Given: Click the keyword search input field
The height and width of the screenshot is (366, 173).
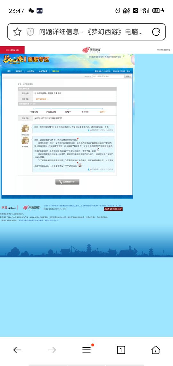Looking at the screenshot, I should [x=108, y=76].
